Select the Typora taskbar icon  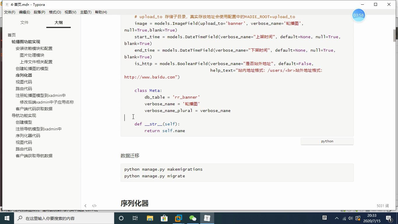tap(207, 218)
